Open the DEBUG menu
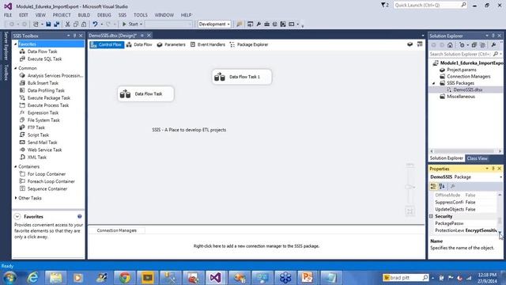 [x=104, y=15]
